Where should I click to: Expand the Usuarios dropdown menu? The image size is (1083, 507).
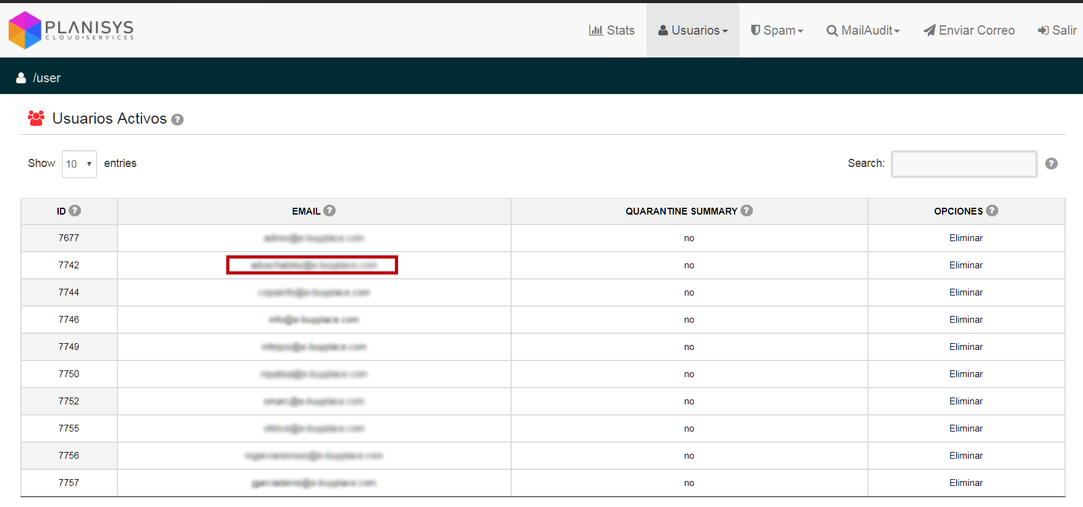693,30
